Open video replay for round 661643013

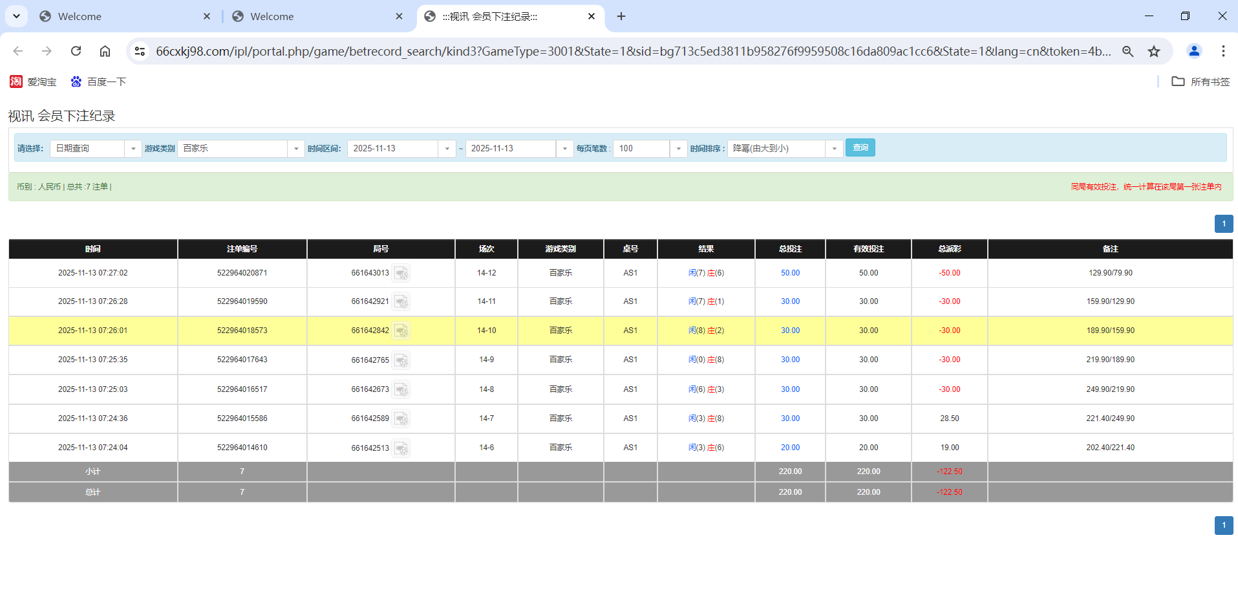click(x=402, y=273)
